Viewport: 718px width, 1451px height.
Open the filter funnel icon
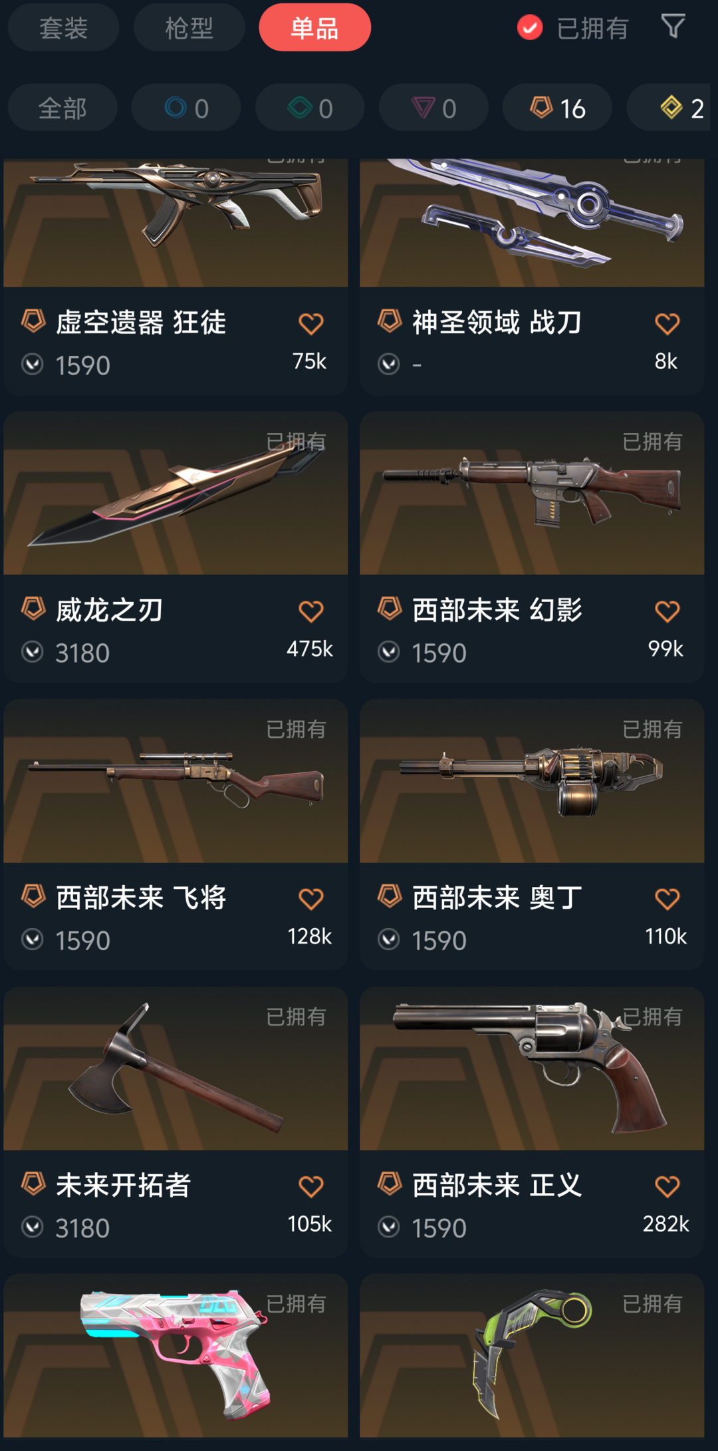click(673, 27)
